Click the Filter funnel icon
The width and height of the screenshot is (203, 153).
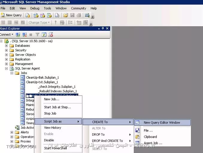point(37,34)
